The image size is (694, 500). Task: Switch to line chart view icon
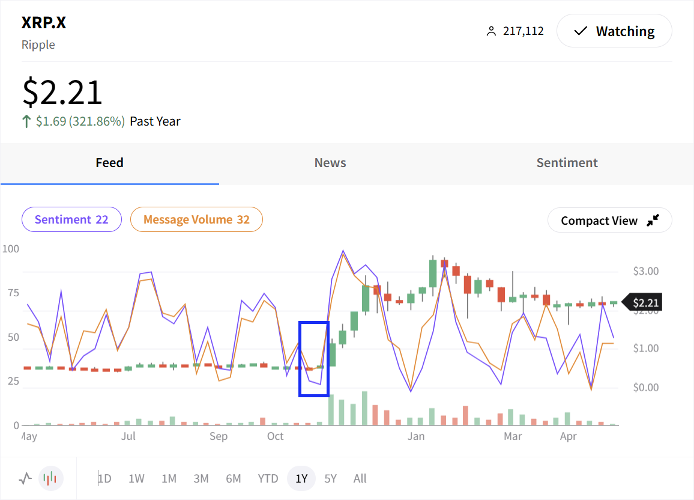(x=25, y=478)
